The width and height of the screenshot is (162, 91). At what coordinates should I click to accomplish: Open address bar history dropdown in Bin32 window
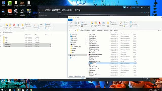[158, 30]
